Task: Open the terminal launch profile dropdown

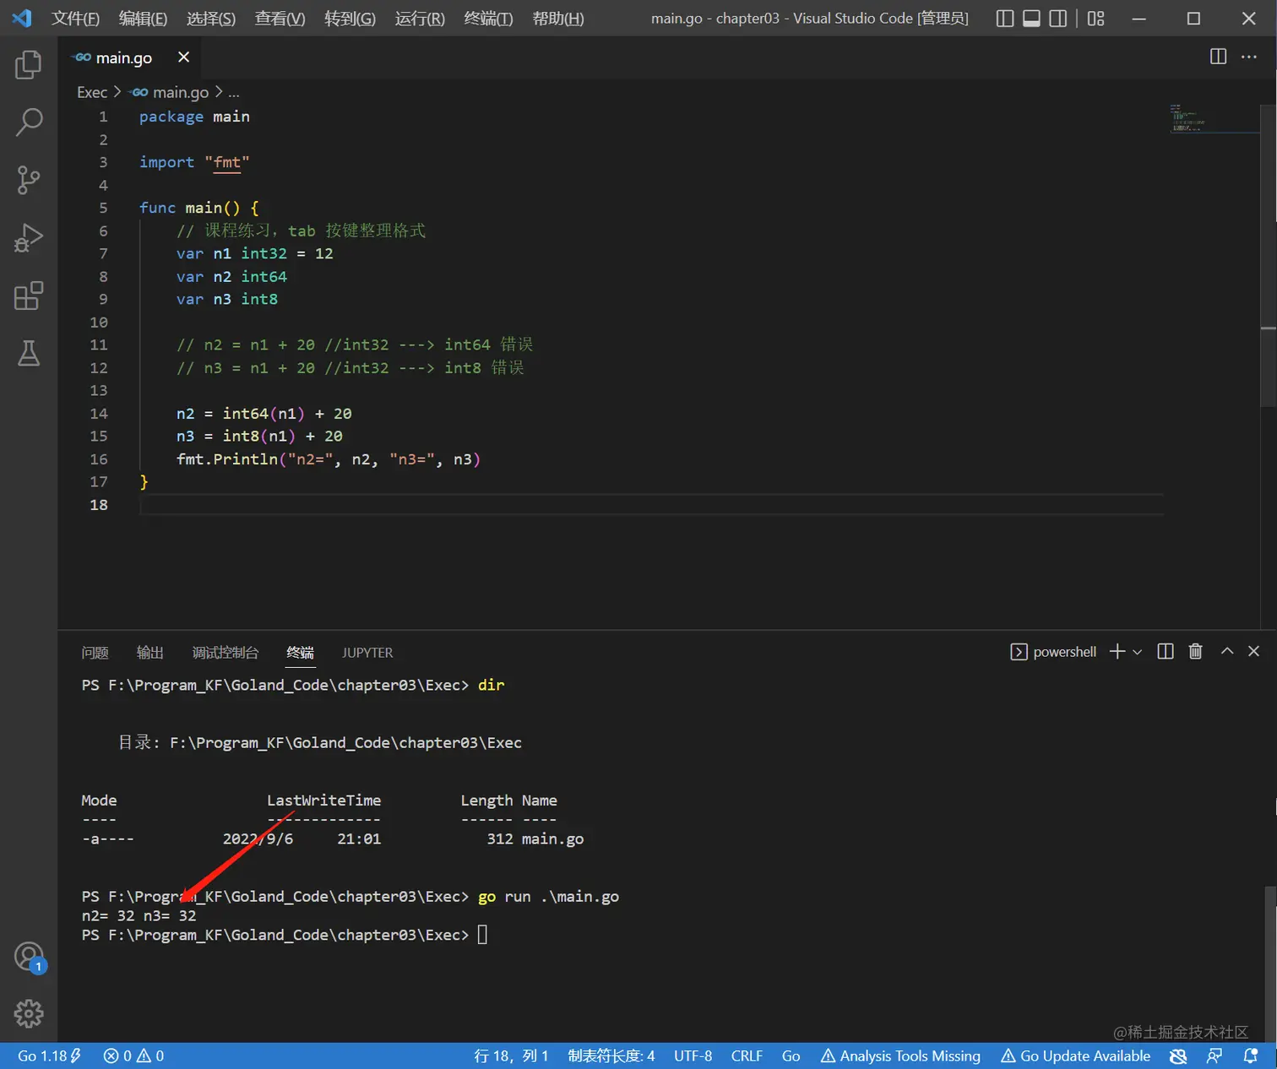Action: (x=1138, y=652)
